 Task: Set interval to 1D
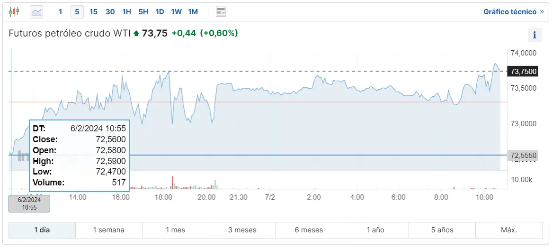coord(160,12)
